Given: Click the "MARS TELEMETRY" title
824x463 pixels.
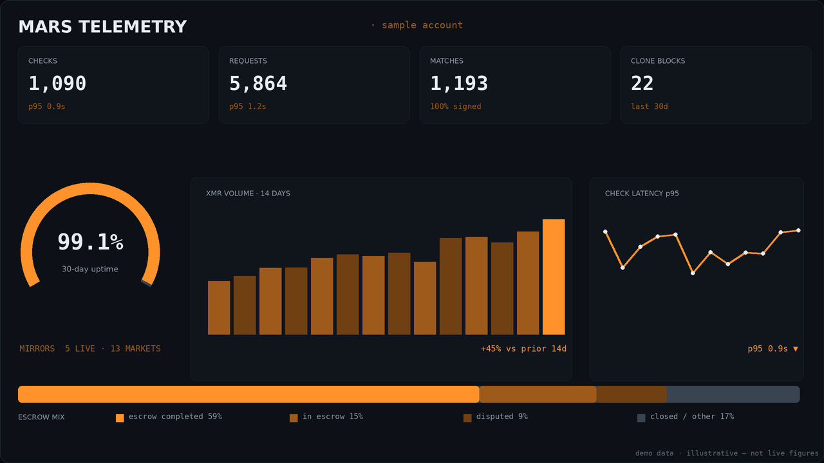Looking at the screenshot, I should point(102,27).
